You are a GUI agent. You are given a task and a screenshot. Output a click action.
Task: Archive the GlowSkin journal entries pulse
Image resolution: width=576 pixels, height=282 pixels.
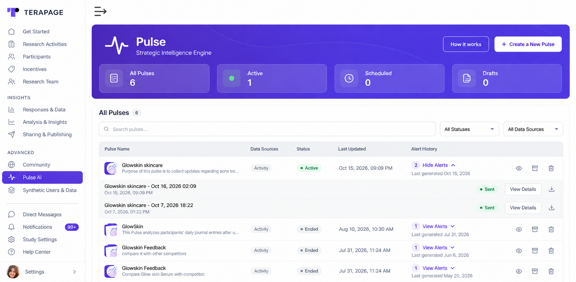pyautogui.click(x=535, y=229)
